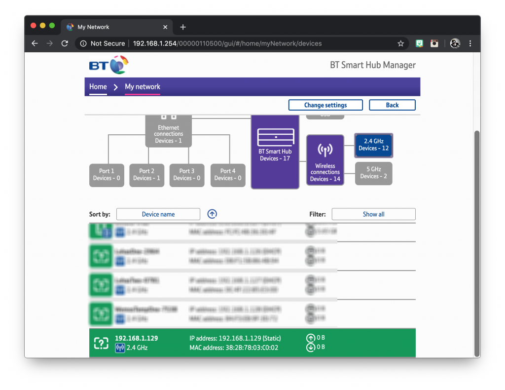Select Port 2 Devices - 1
Screen dimensions: 505x390
(146, 175)
